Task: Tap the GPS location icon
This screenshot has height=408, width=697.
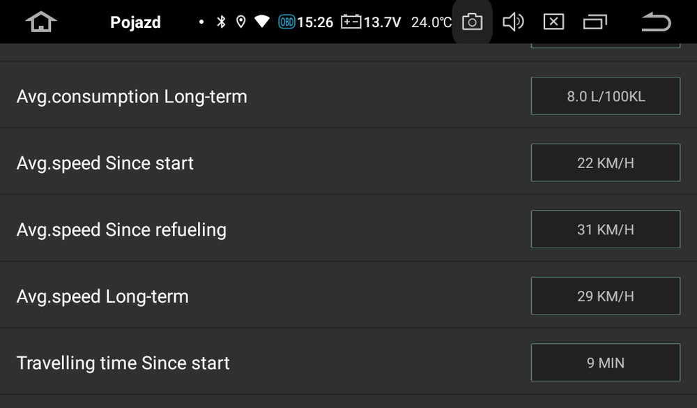Action: click(242, 22)
